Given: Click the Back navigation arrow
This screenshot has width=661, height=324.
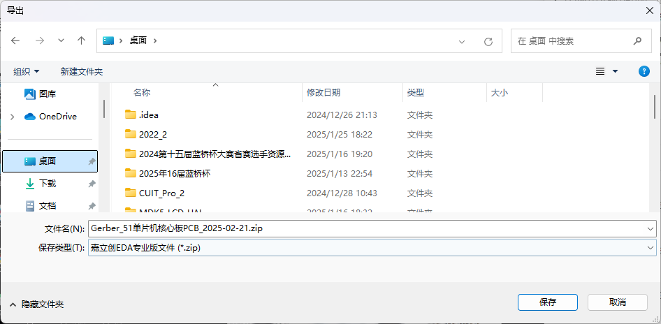Looking at the screenshot, I should (15, 41).
